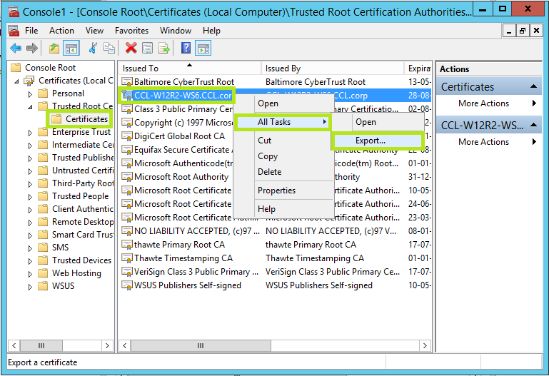
Task: Click the Copy toolbar icon
Action: tap(109, 49)
